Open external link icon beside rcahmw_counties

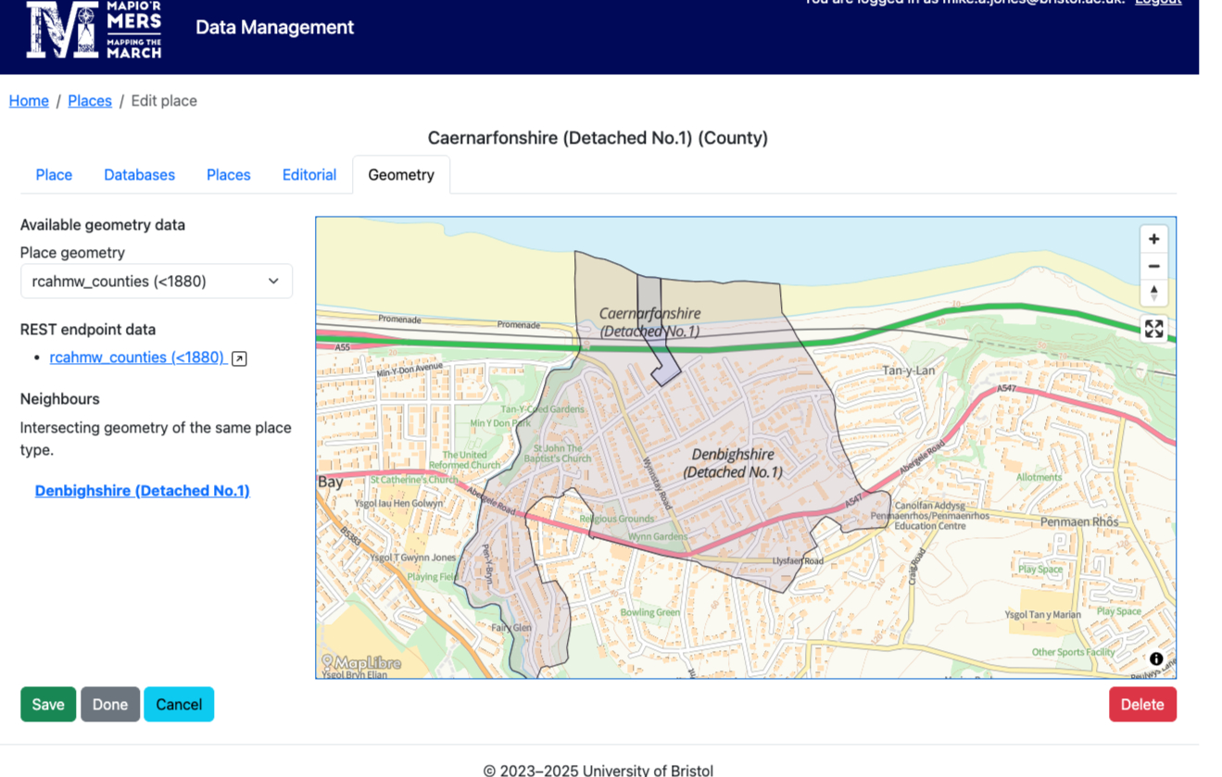(239, 358)
